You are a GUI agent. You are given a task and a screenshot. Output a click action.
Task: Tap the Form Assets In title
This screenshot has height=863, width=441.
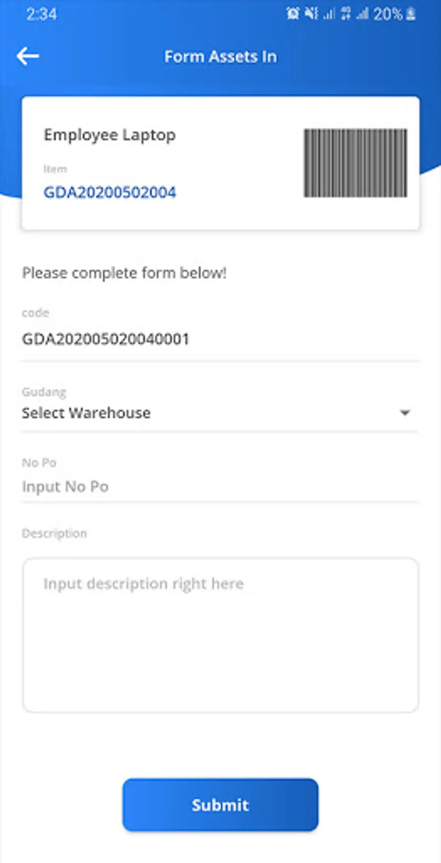tap(220, 57)
